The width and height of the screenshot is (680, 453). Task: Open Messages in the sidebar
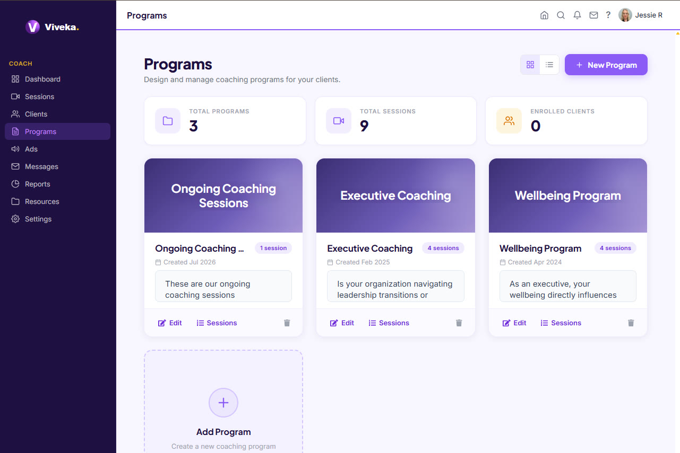57,166
